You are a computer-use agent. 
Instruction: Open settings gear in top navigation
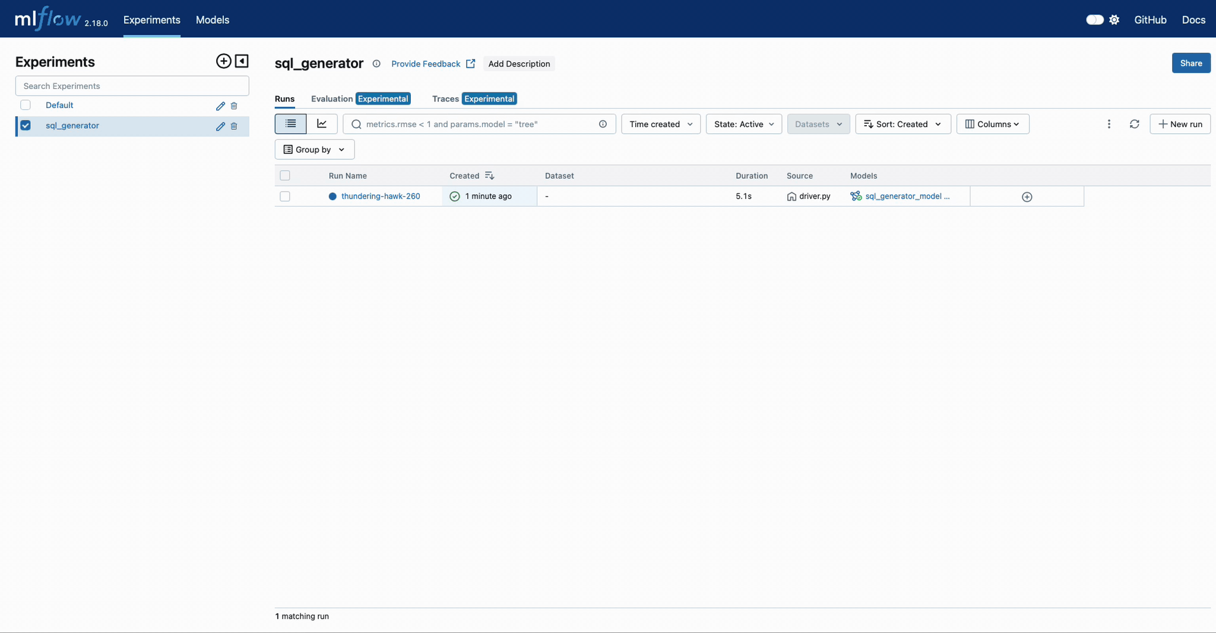tap(1114, 20)
